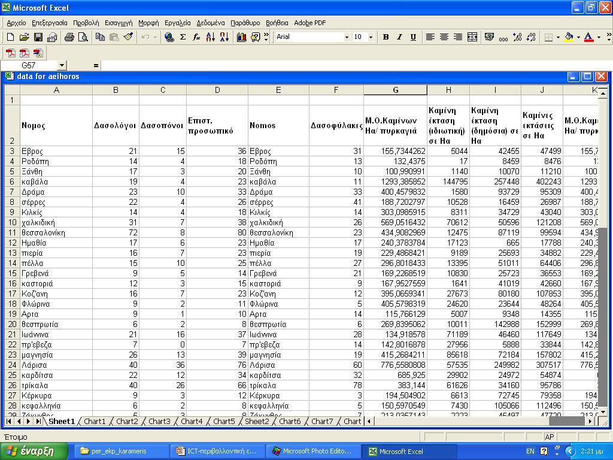Switch to the Chart5 sheet tab
Screen dimensions: 613x460
point(224,421)
